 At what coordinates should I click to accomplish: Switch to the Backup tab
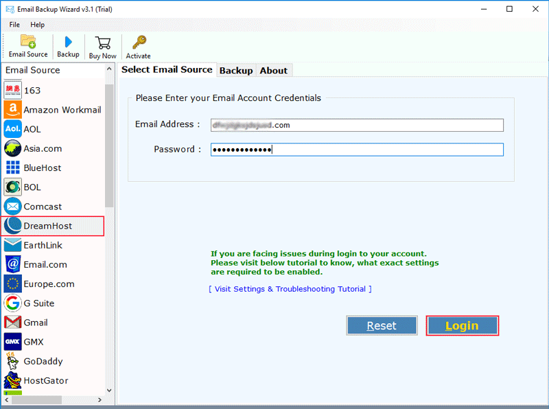pos(236,71)
